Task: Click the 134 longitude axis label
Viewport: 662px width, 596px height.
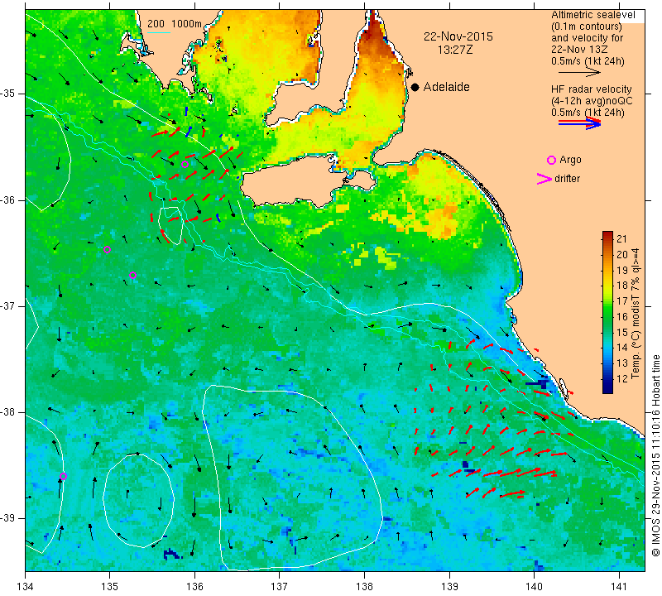Action: (26, 587)
